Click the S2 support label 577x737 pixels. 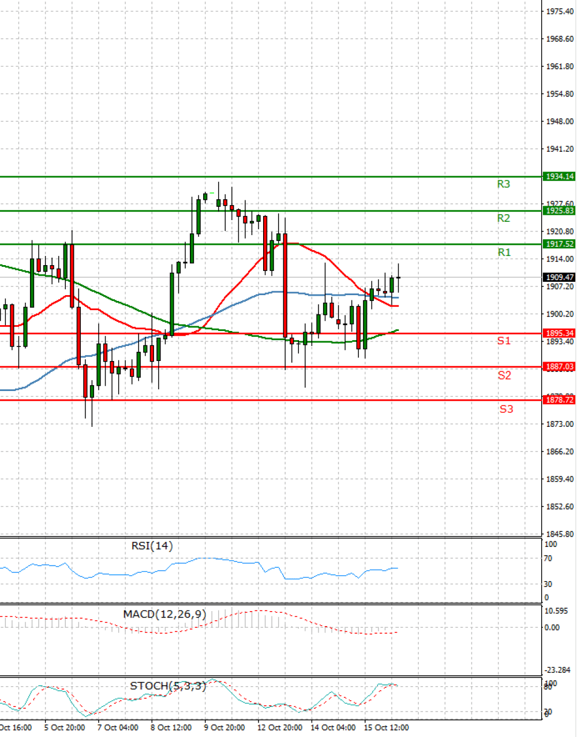[x=504, y=375]
